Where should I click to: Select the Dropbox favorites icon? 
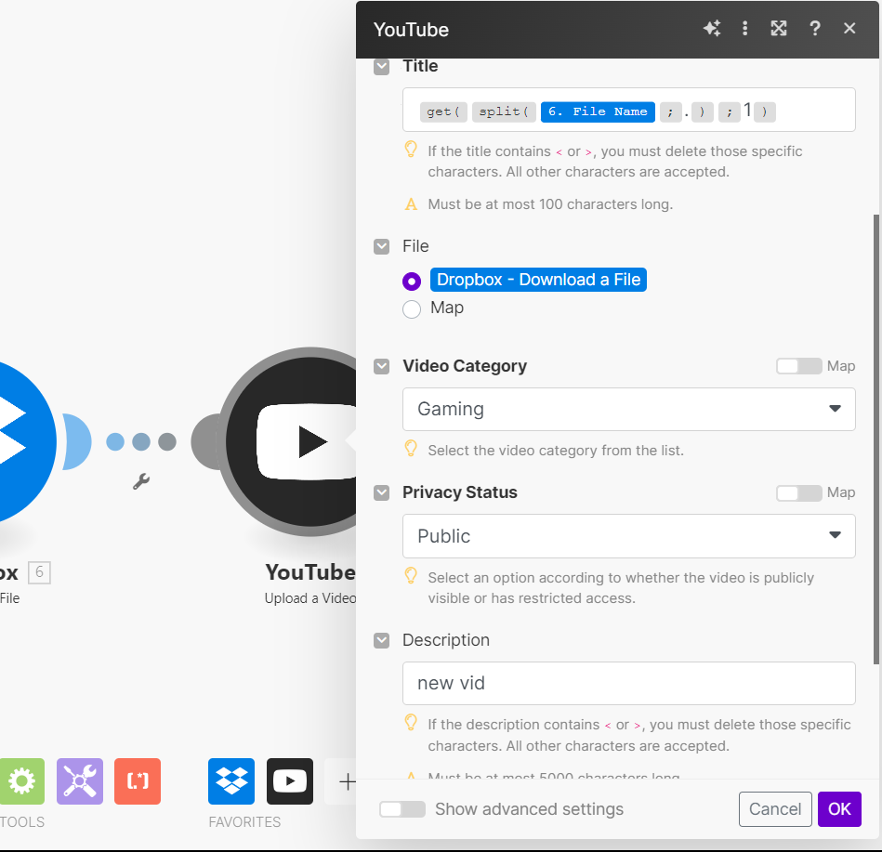231,781
